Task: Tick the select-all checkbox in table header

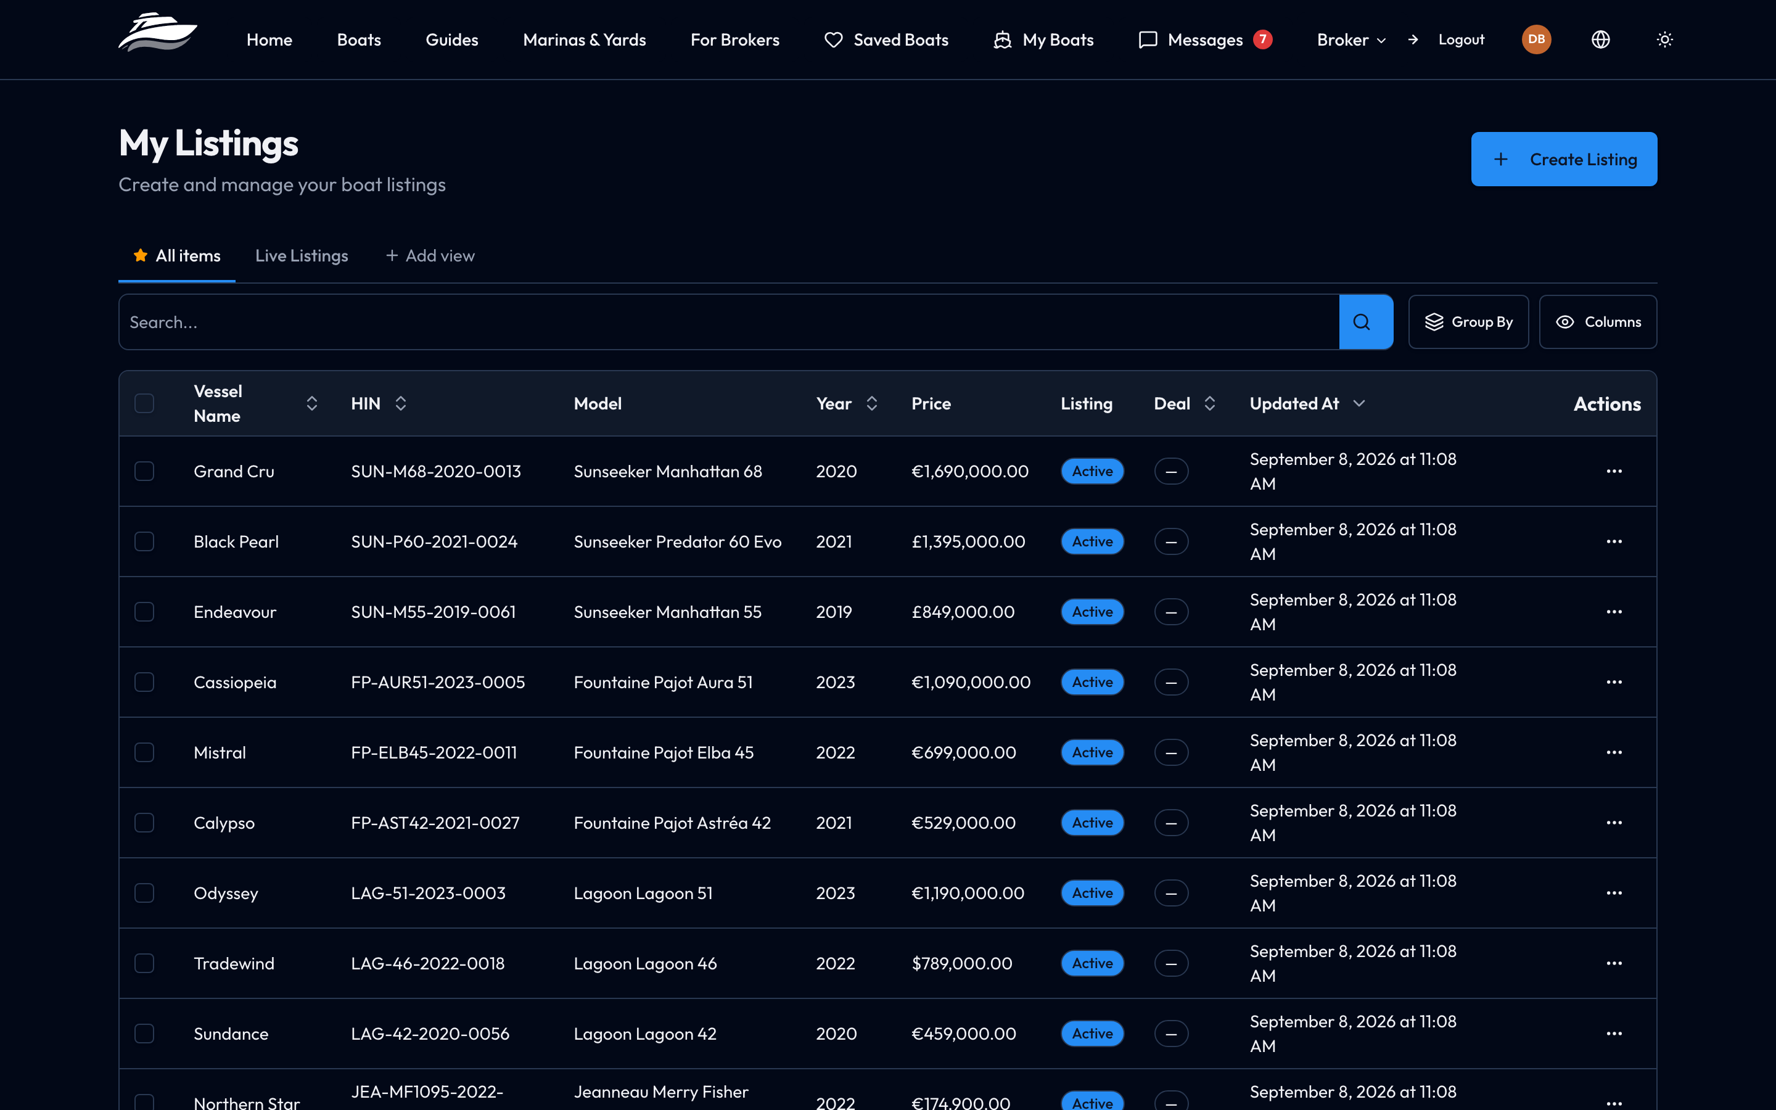Action: (144, 404)
